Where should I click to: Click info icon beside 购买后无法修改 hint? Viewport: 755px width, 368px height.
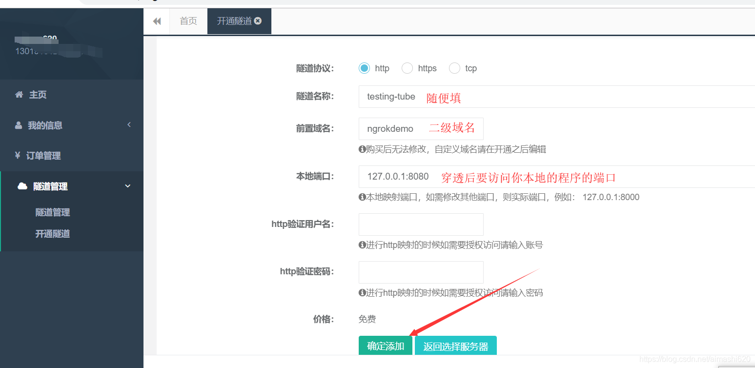362,149
